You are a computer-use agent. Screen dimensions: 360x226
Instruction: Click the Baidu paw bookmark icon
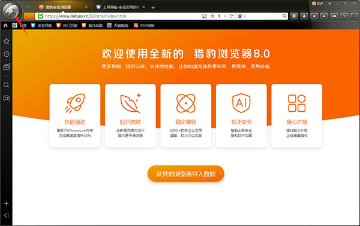coord(14,25)
